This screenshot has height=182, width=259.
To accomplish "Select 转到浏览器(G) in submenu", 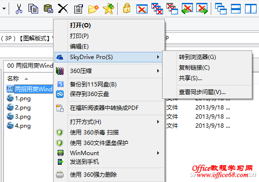I will click(207, 57).
